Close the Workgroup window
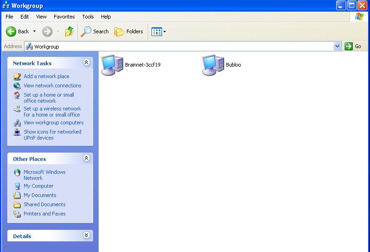Image resolution: width=370 pixels, height=252 pixels. coord(362,6)
